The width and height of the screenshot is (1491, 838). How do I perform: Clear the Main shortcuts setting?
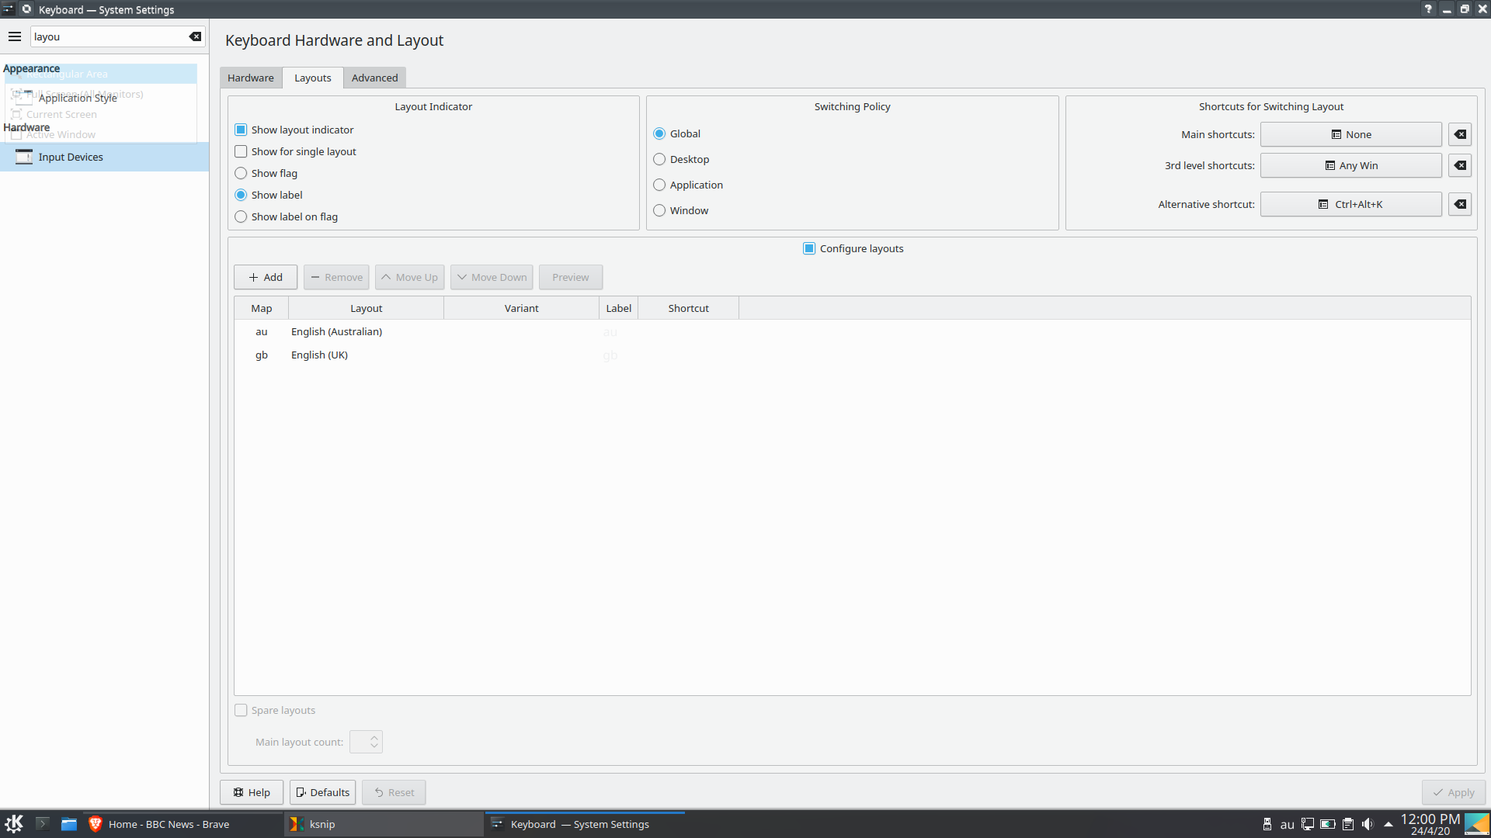(x=1459, y=134)
